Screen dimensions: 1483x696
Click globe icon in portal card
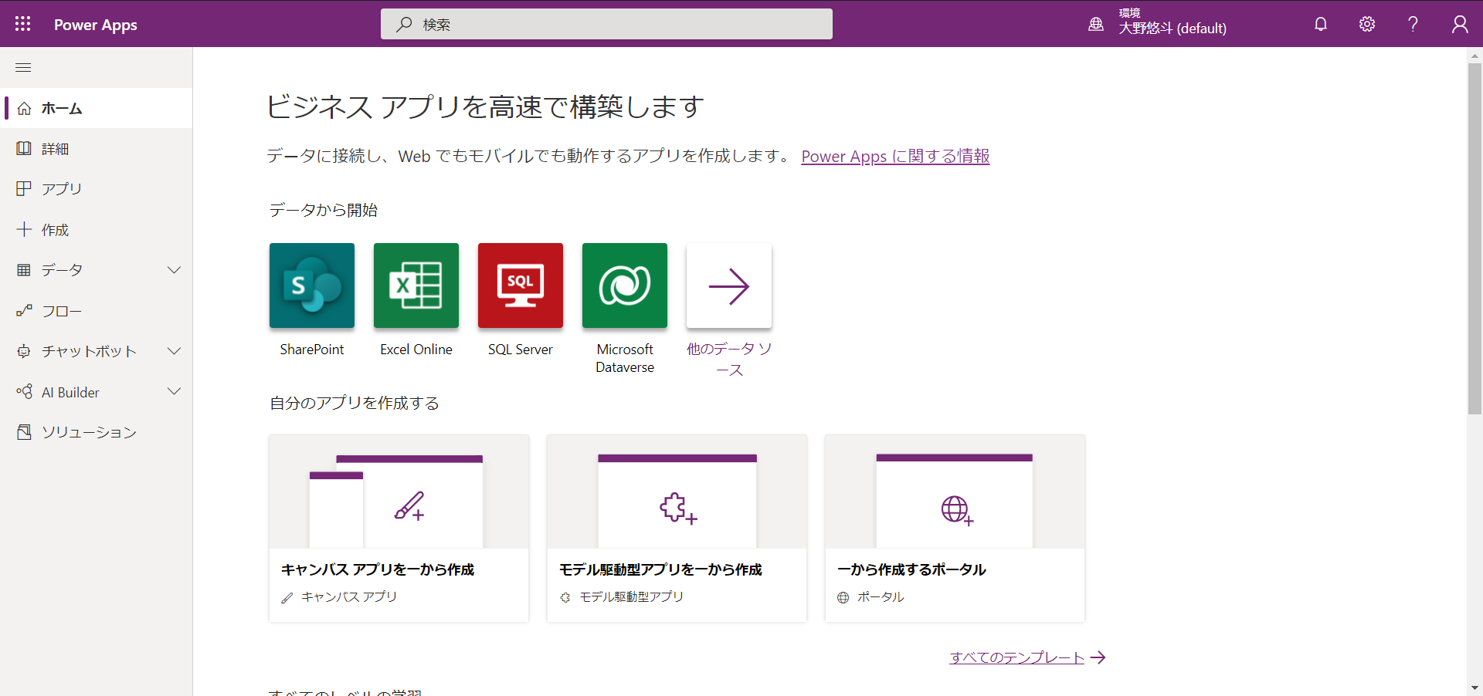tap(957, 510)
